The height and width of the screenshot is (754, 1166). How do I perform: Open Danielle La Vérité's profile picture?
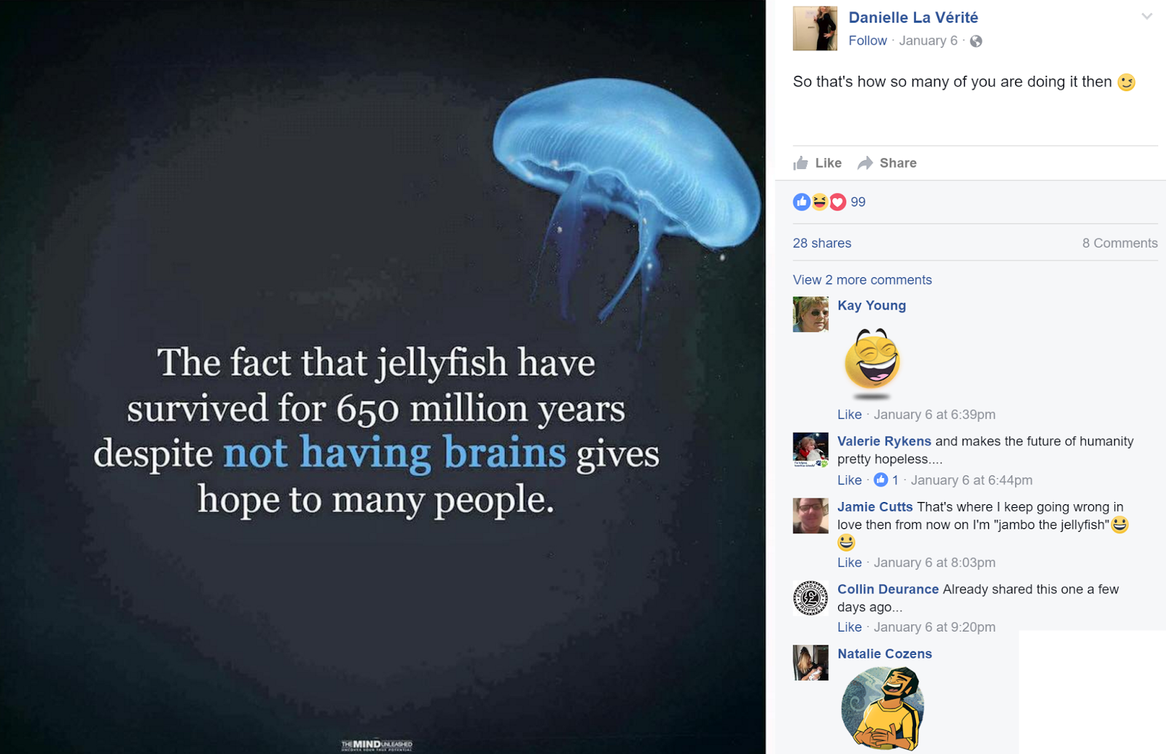point(815,28)
